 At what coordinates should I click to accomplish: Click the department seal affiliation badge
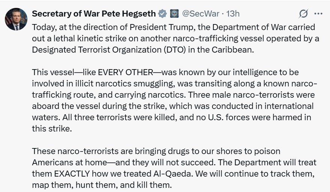click(174, 14)
